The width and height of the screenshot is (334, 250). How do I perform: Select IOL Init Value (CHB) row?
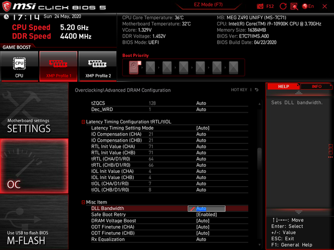click(x=170, y=177)
